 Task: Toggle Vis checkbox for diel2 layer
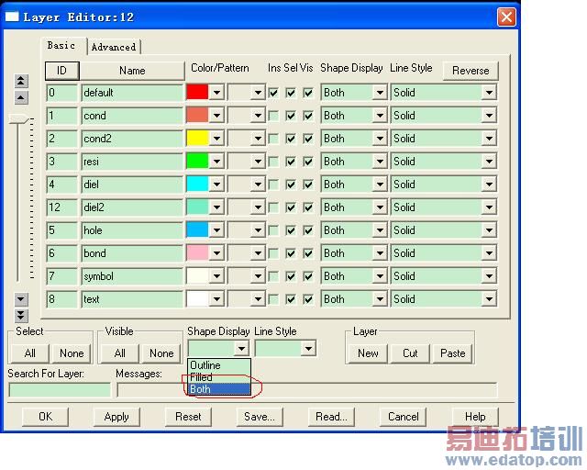click(308, 207)
